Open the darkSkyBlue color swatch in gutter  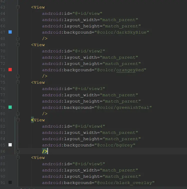coord(10,32)
